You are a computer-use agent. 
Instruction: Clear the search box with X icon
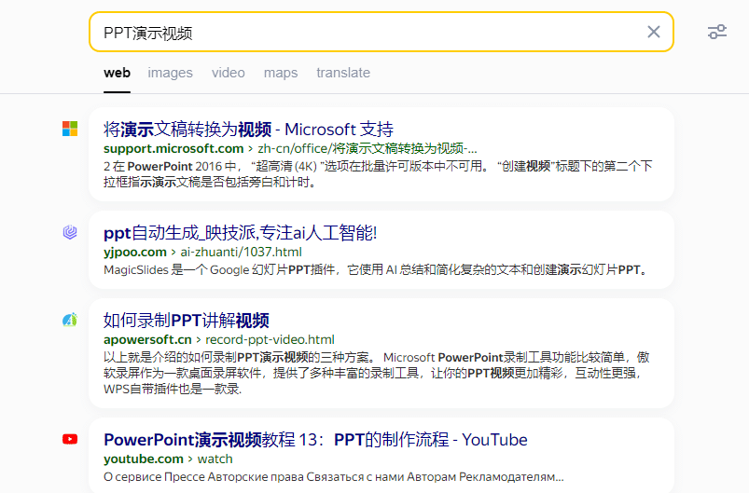tap(654, 32)
